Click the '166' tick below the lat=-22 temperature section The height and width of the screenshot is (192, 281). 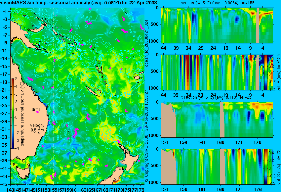tap(220, 142)
